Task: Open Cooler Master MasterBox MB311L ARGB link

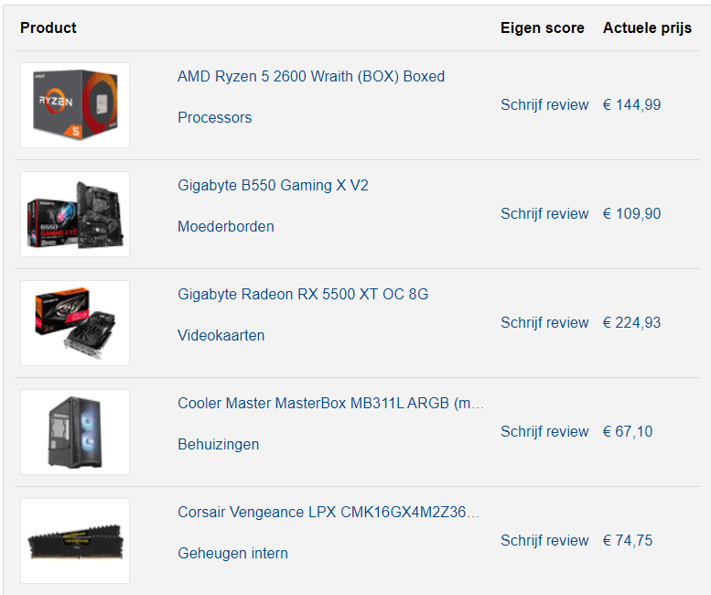Action: tap(330, 403)
